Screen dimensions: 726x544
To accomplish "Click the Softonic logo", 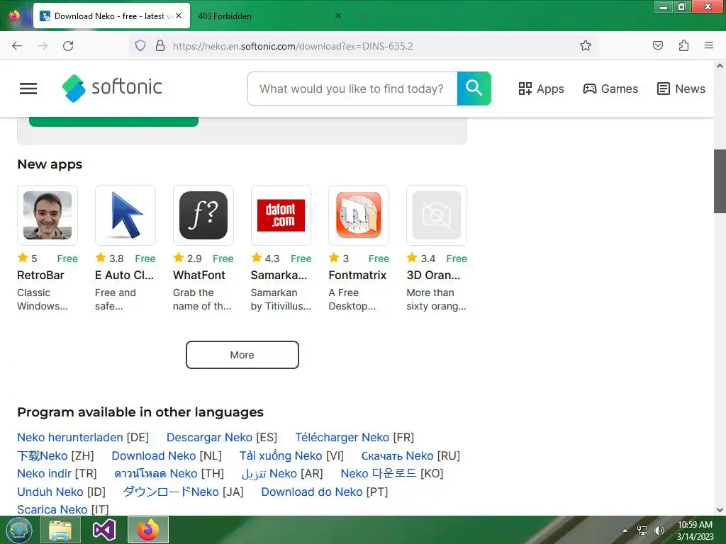I will click(x=112, y=87).
